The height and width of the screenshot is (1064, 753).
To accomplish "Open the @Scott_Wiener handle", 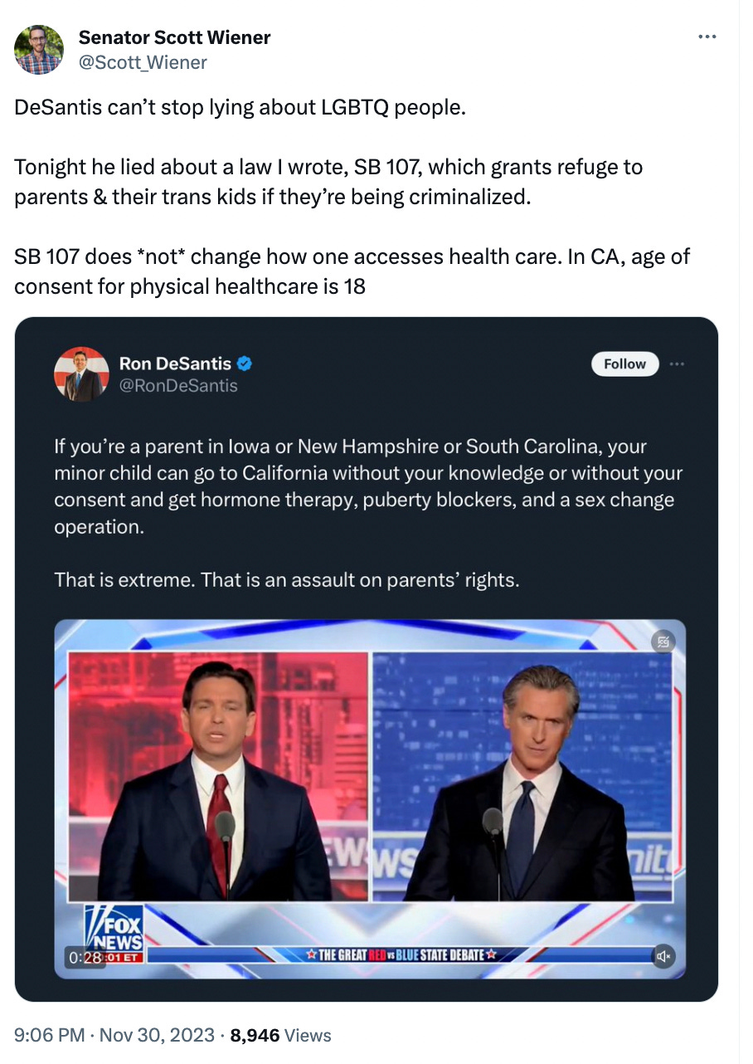I will tap(143, 62).
